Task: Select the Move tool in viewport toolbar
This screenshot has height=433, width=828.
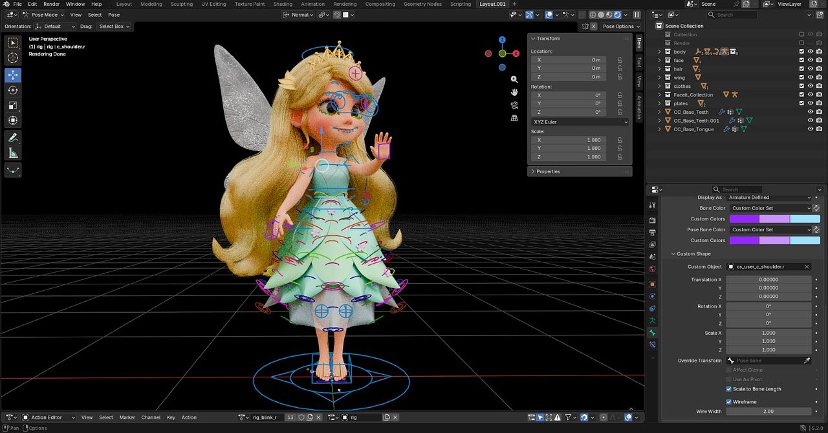Action: (13, 74)
